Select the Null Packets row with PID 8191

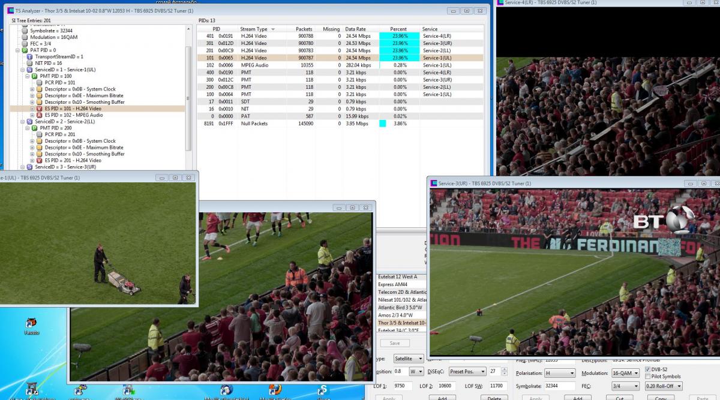click(x=340, y=124)
